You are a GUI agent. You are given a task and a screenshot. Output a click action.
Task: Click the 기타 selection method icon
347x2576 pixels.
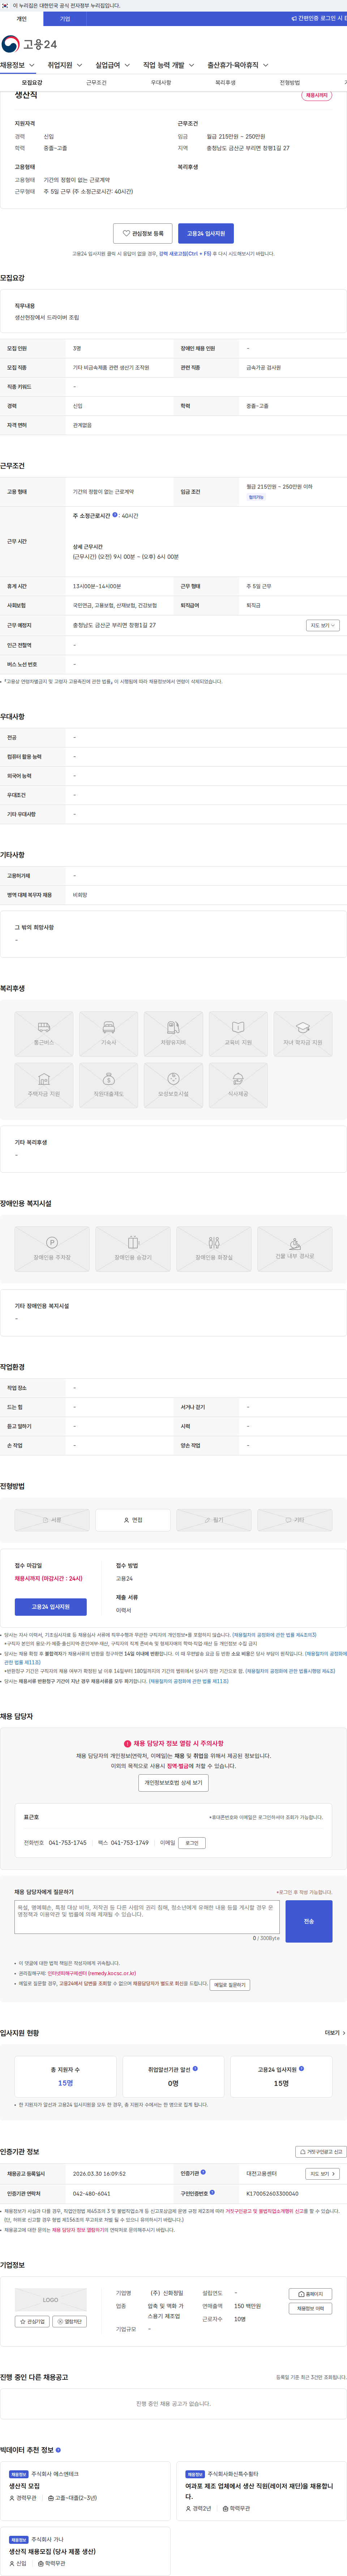tap(295, 1520)
